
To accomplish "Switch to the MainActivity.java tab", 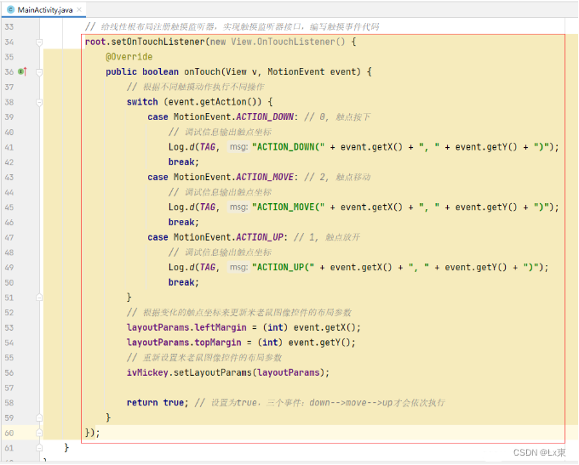I will 43,10.
